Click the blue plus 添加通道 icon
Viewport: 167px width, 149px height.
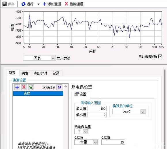pyautogui.click(x=44, y=4)
